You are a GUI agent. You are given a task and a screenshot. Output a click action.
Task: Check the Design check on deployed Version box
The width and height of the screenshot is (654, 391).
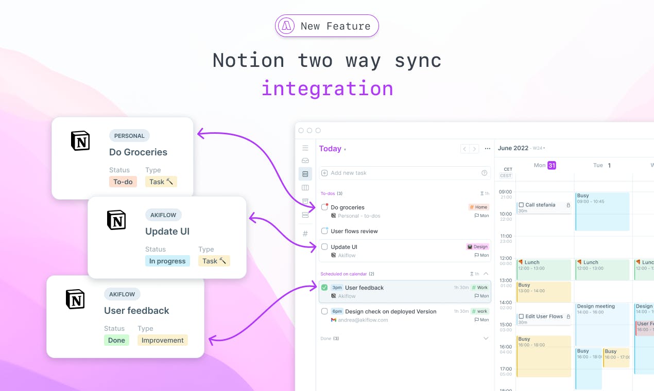324,311
